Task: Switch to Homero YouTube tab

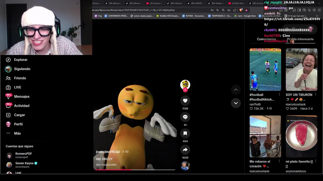Action: 154,3
